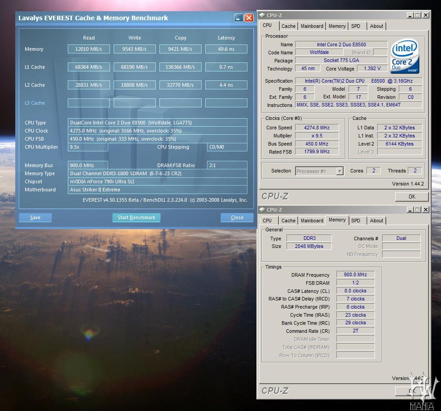Click the Memory Latency value "49.6 ns"

click(226, 49)
